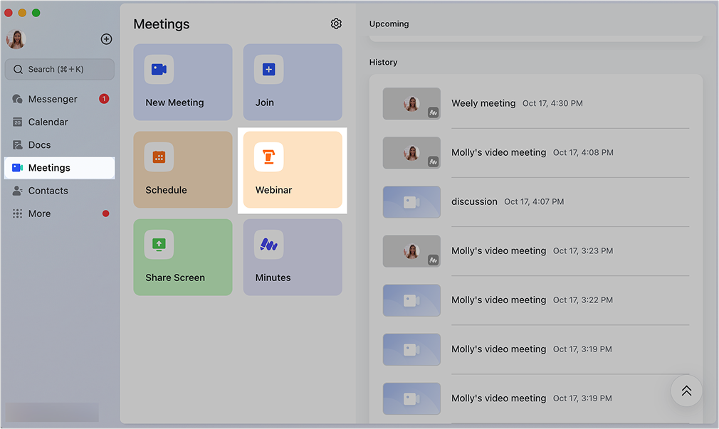This screenshot has height=429, width=719.
Task: Click the Join plus icon tile
Action: click(x=268, y=70)
